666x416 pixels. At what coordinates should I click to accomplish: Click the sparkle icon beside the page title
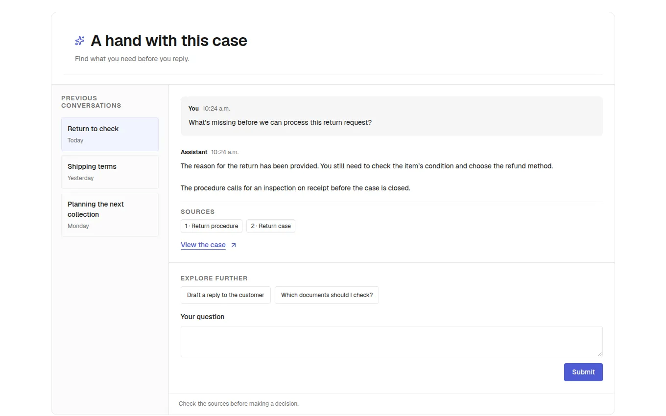[80, 41]
